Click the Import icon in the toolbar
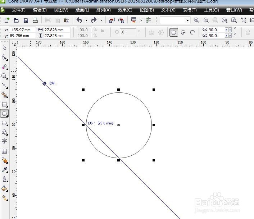 click(112, 20)
